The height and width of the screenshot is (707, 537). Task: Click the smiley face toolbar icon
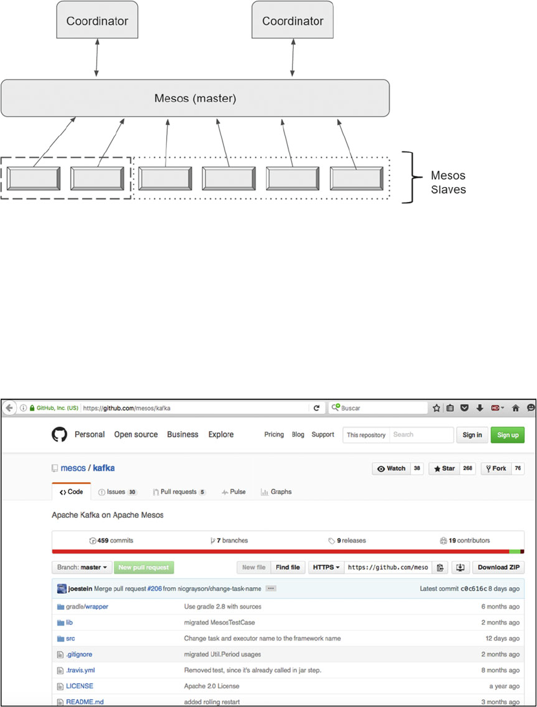click(x=531, y=408)
